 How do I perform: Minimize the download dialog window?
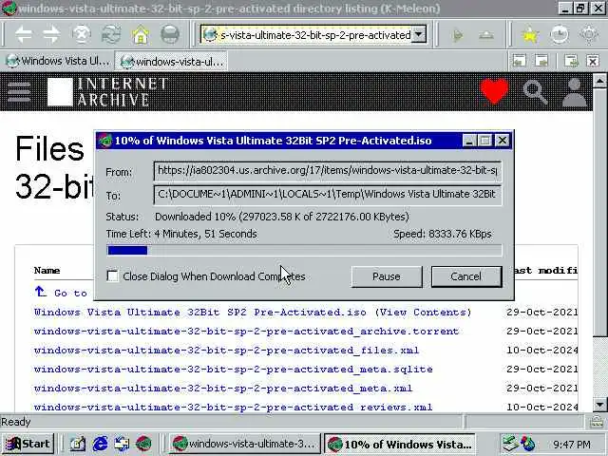click(x=469, y=141)
